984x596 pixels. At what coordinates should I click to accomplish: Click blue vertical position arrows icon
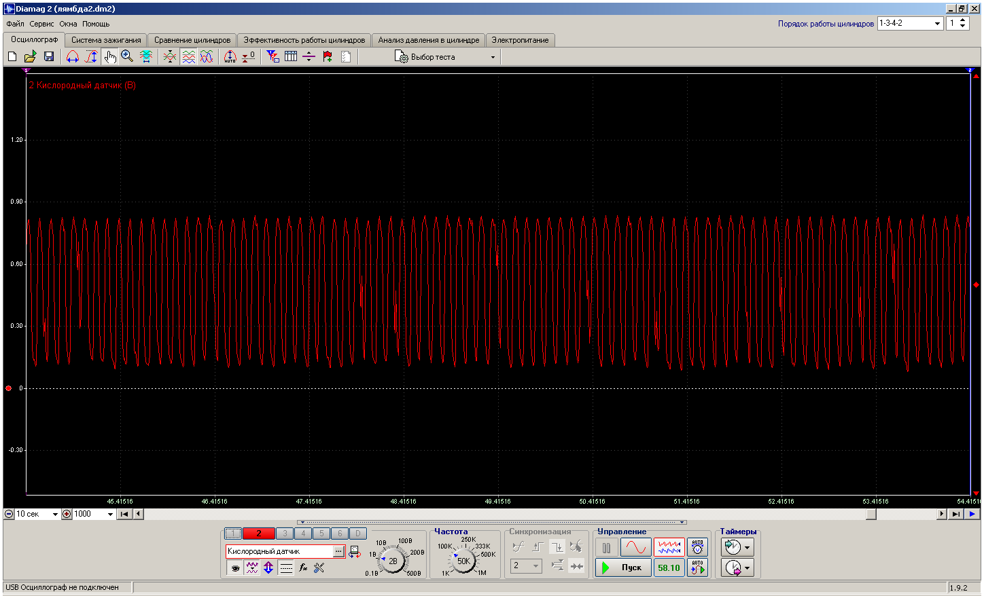point(269,568)
